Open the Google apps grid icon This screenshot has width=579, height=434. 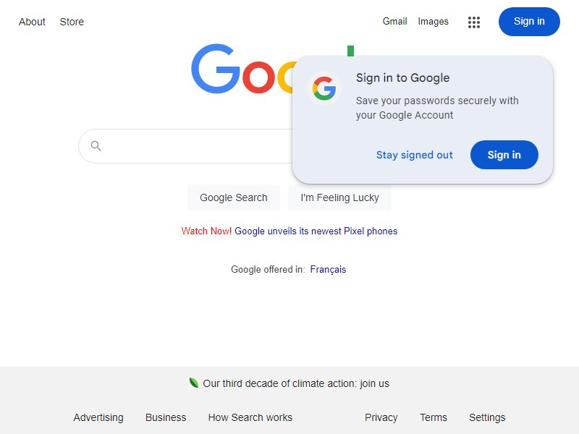(474, 22)
